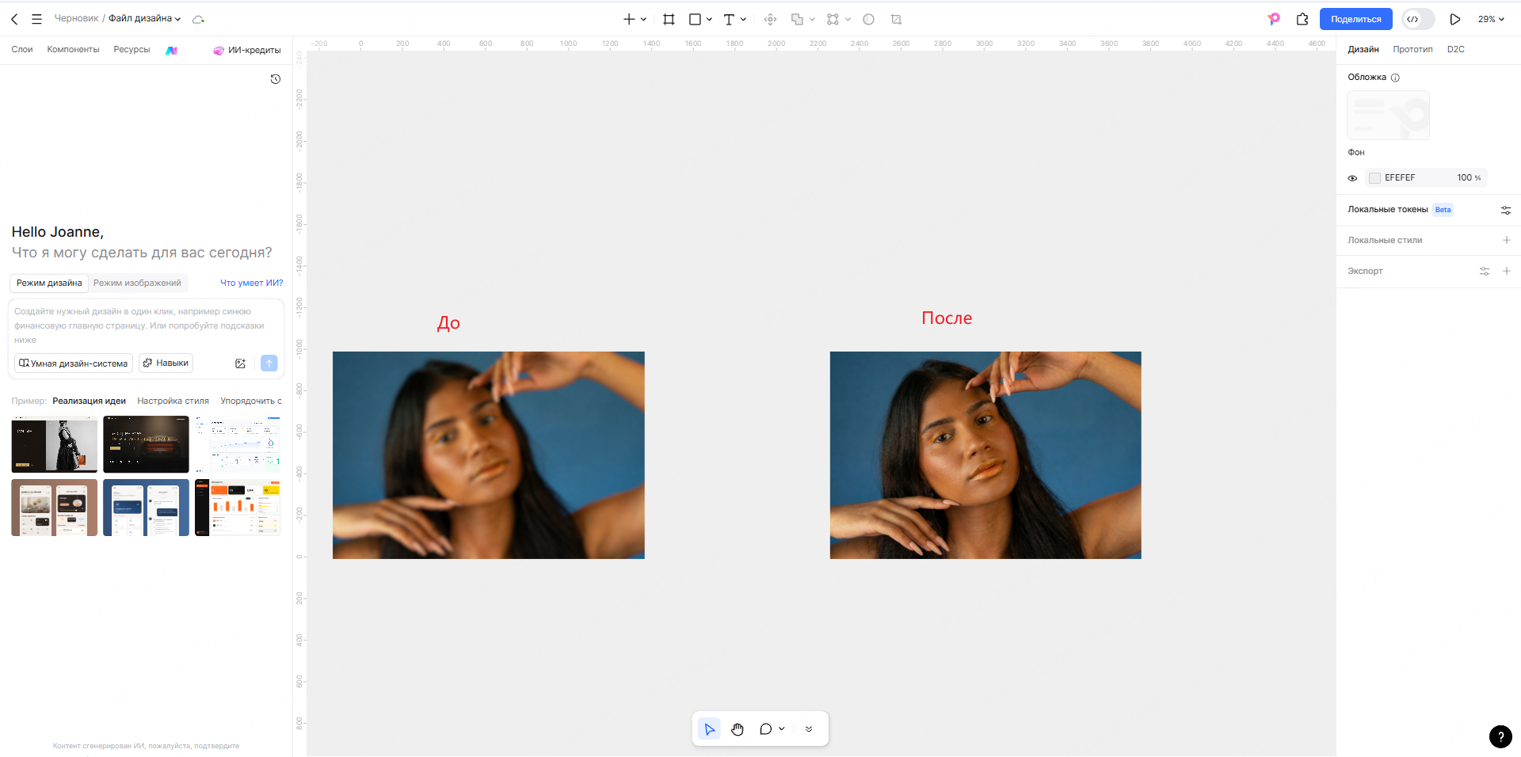
Task: Click the crop image icon
Action: click(896, 19)
